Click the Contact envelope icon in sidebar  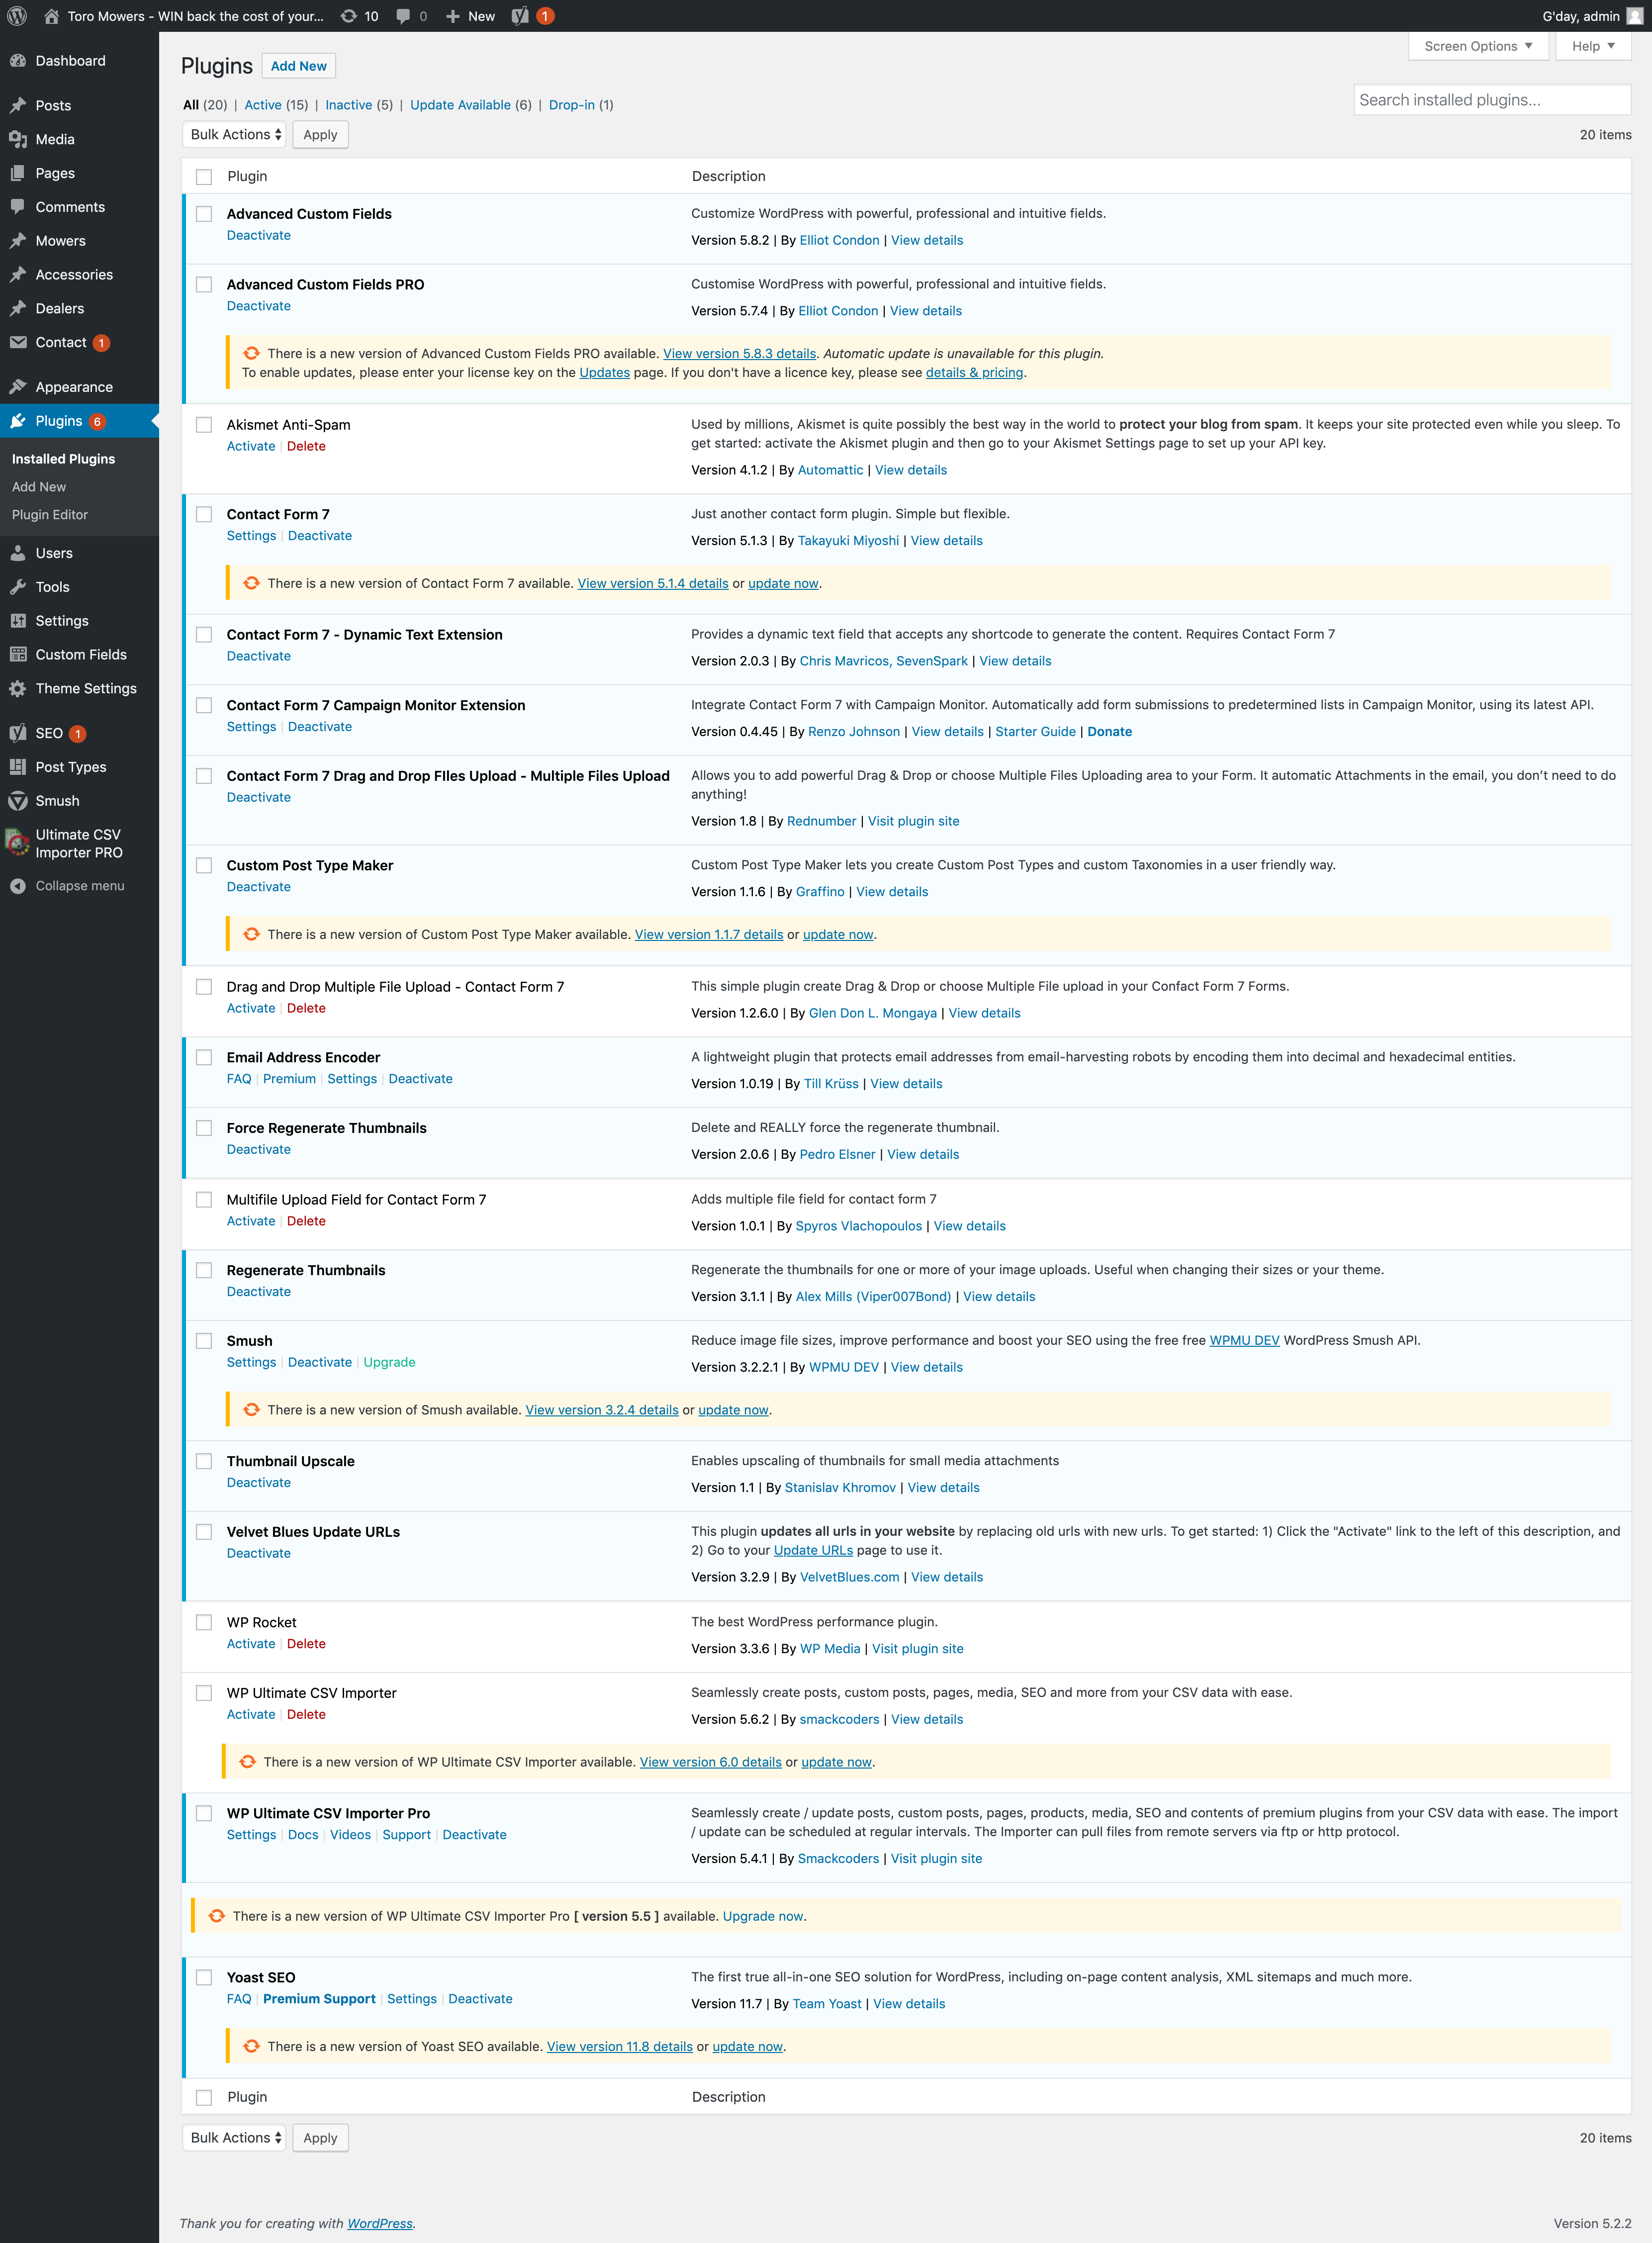tap(18, 342)
